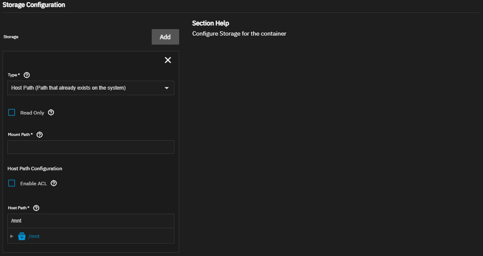
Task: Focus the Mount Path text field
Action: pyautogui.click(x=91, y=147)
